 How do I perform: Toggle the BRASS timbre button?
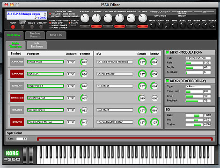17,110
